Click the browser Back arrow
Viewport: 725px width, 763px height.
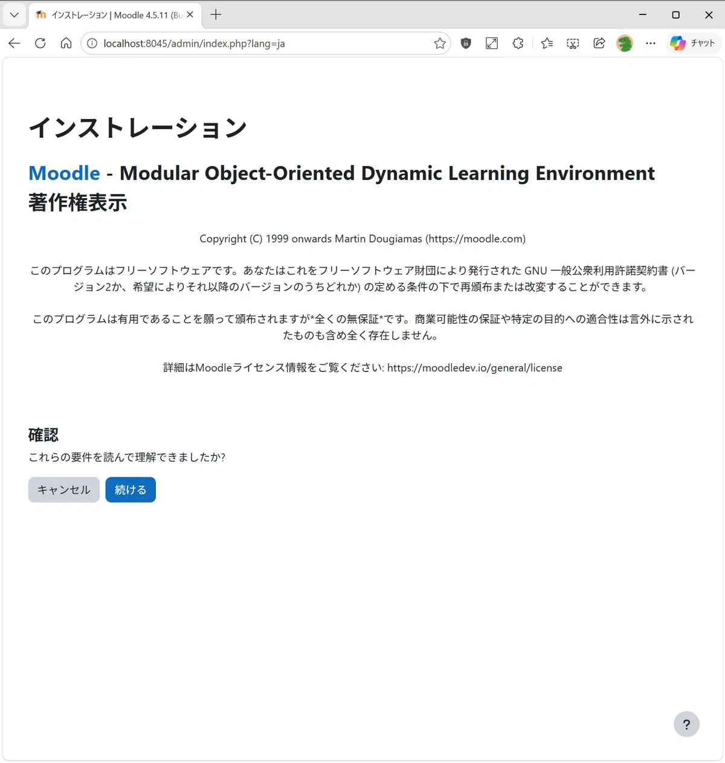click(x=14, y=43)
